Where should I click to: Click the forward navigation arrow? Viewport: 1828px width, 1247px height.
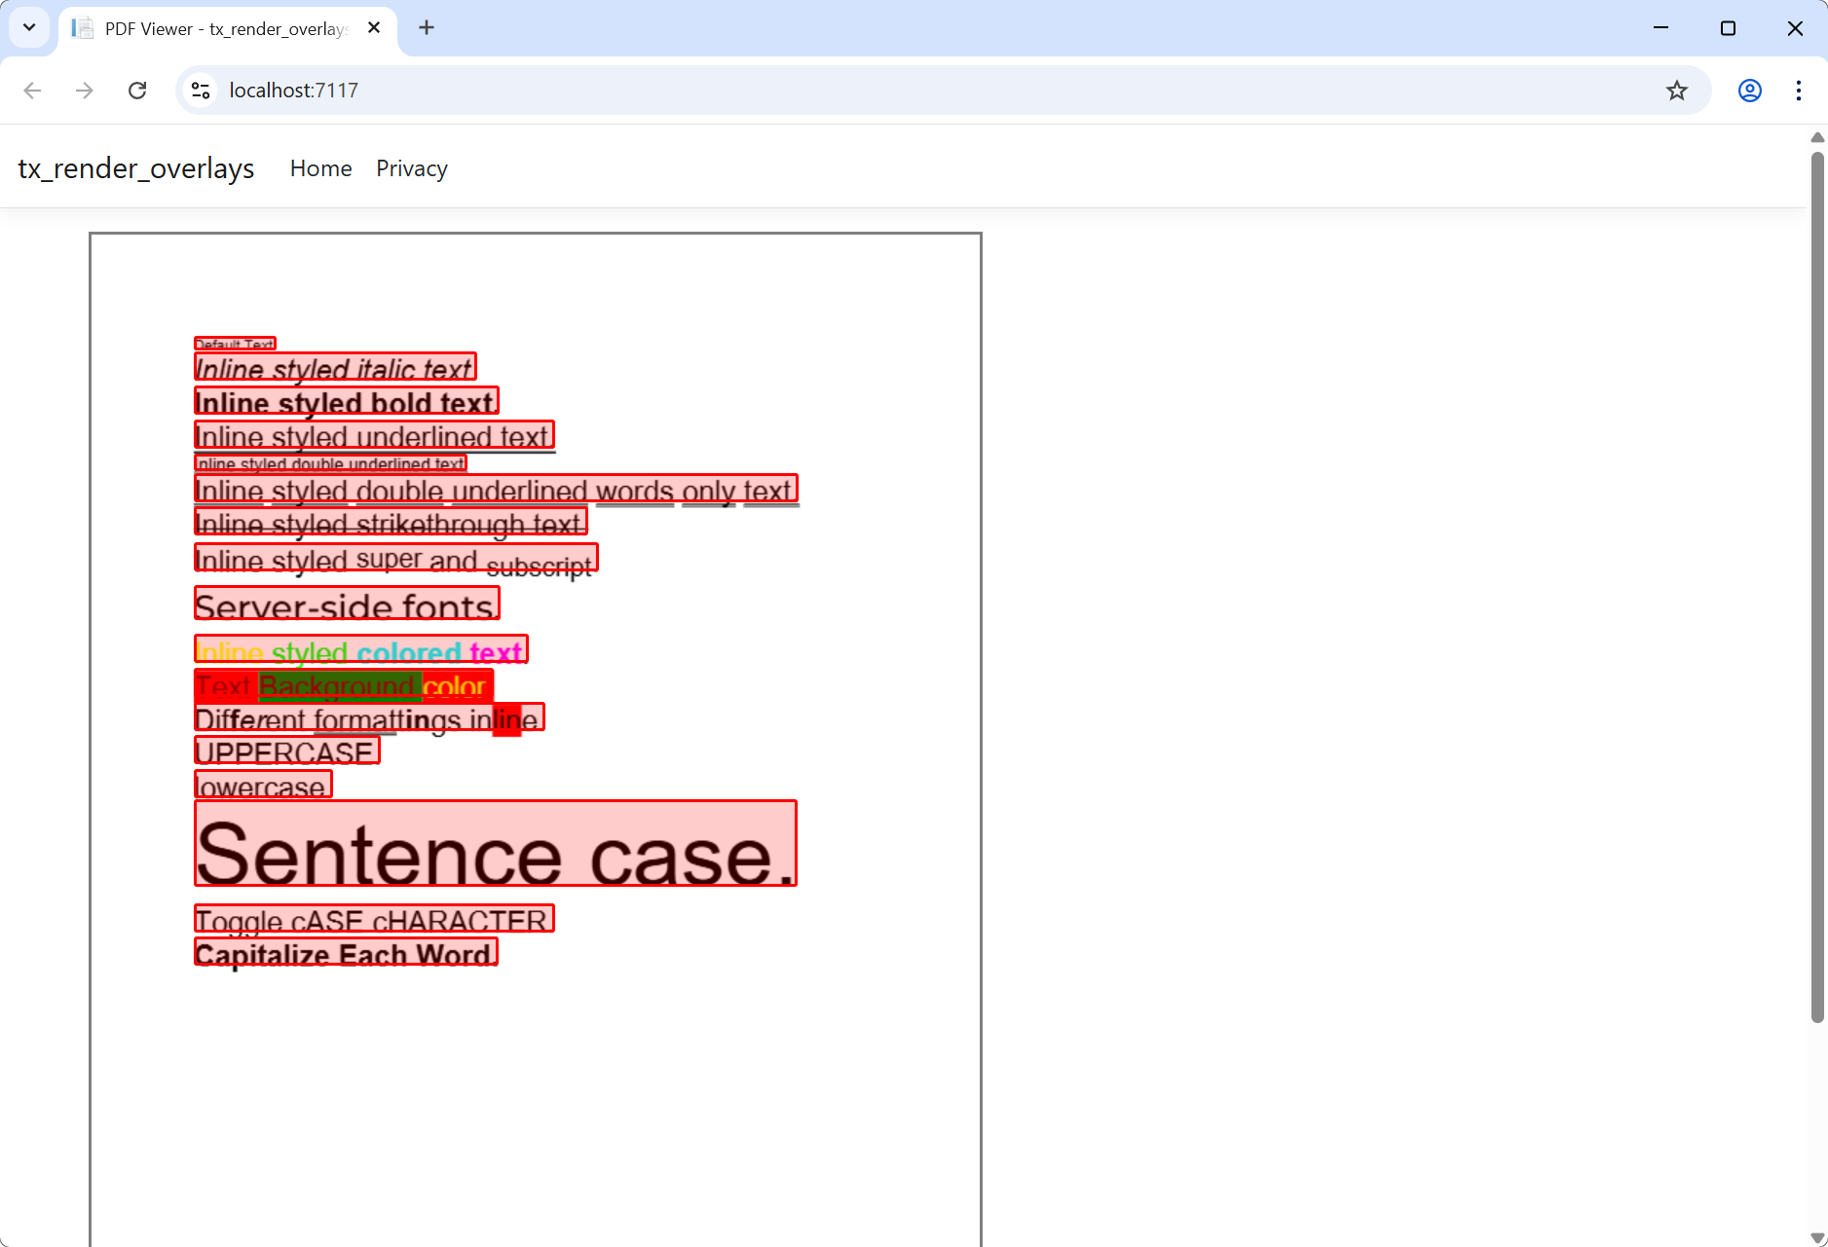(85, 90)
